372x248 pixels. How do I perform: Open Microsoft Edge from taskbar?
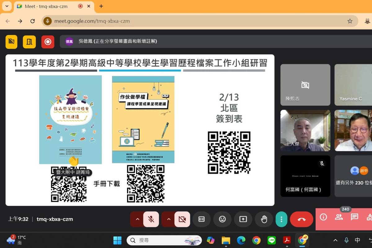tap(241, 240)
